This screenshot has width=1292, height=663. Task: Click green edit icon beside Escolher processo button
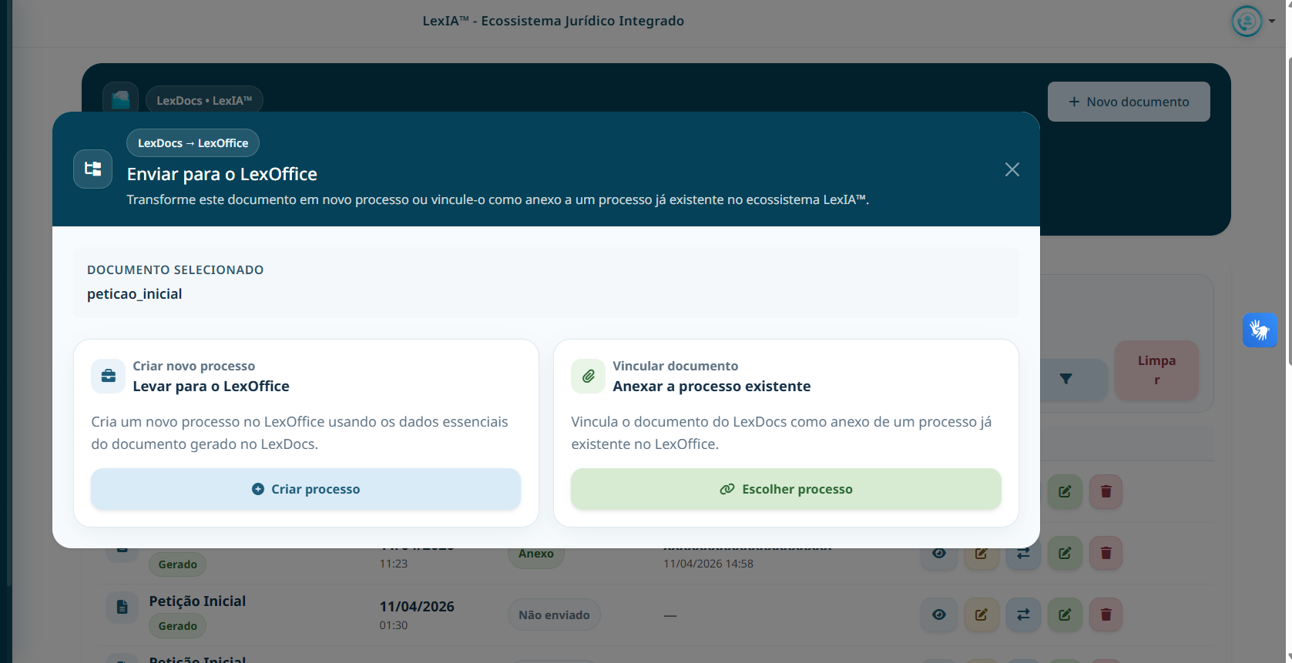1065,491
